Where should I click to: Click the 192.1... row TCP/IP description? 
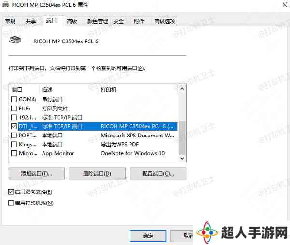pyautogui.click(x=62, y=117)
